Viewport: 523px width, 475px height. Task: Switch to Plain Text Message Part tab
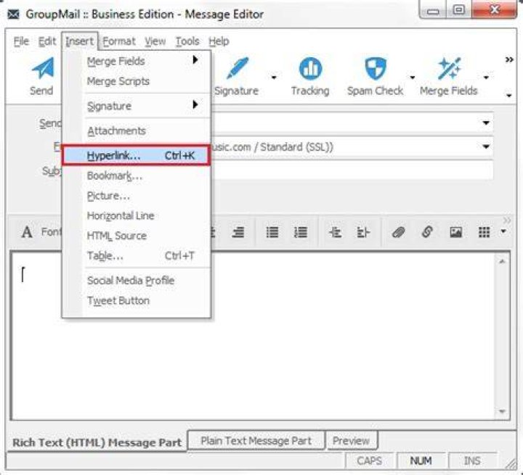256,441
